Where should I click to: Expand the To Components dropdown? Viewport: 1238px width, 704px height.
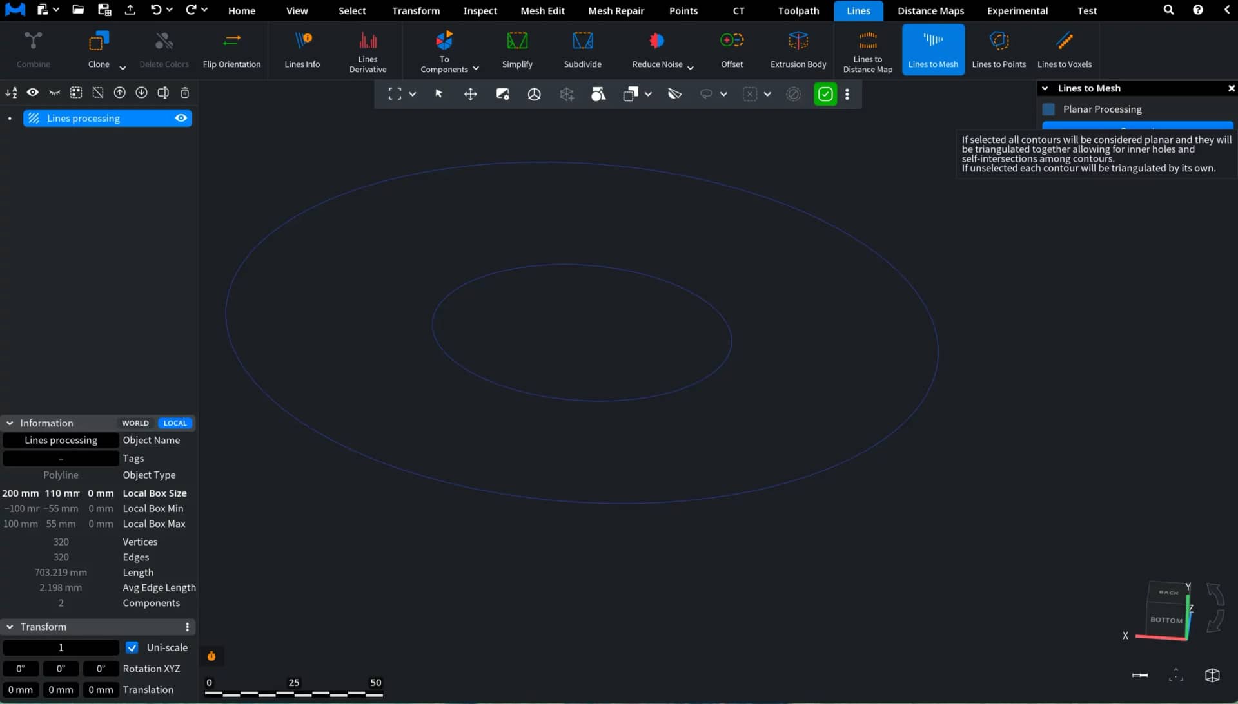pyautogui.click(x=476, y=68)
